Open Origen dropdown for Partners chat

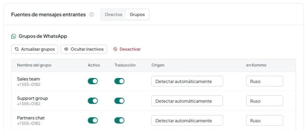click(x=187, y=121)
